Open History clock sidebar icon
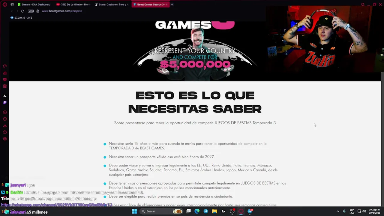This screenshot has height=216, width=384. coord(5,119)
